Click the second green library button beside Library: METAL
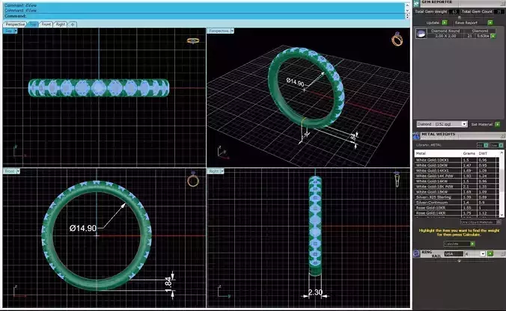This screenshot has width=506, height=311. [502, 145]
